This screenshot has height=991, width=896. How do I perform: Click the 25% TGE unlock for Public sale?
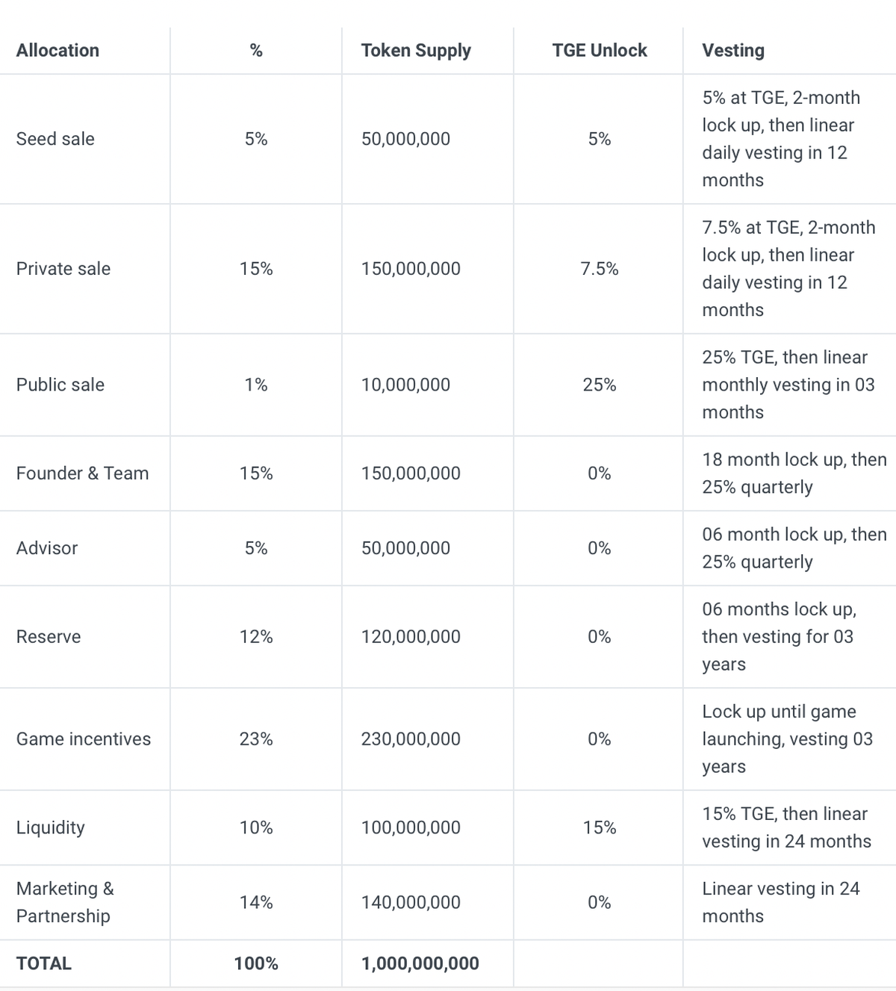tap(600, 385)
